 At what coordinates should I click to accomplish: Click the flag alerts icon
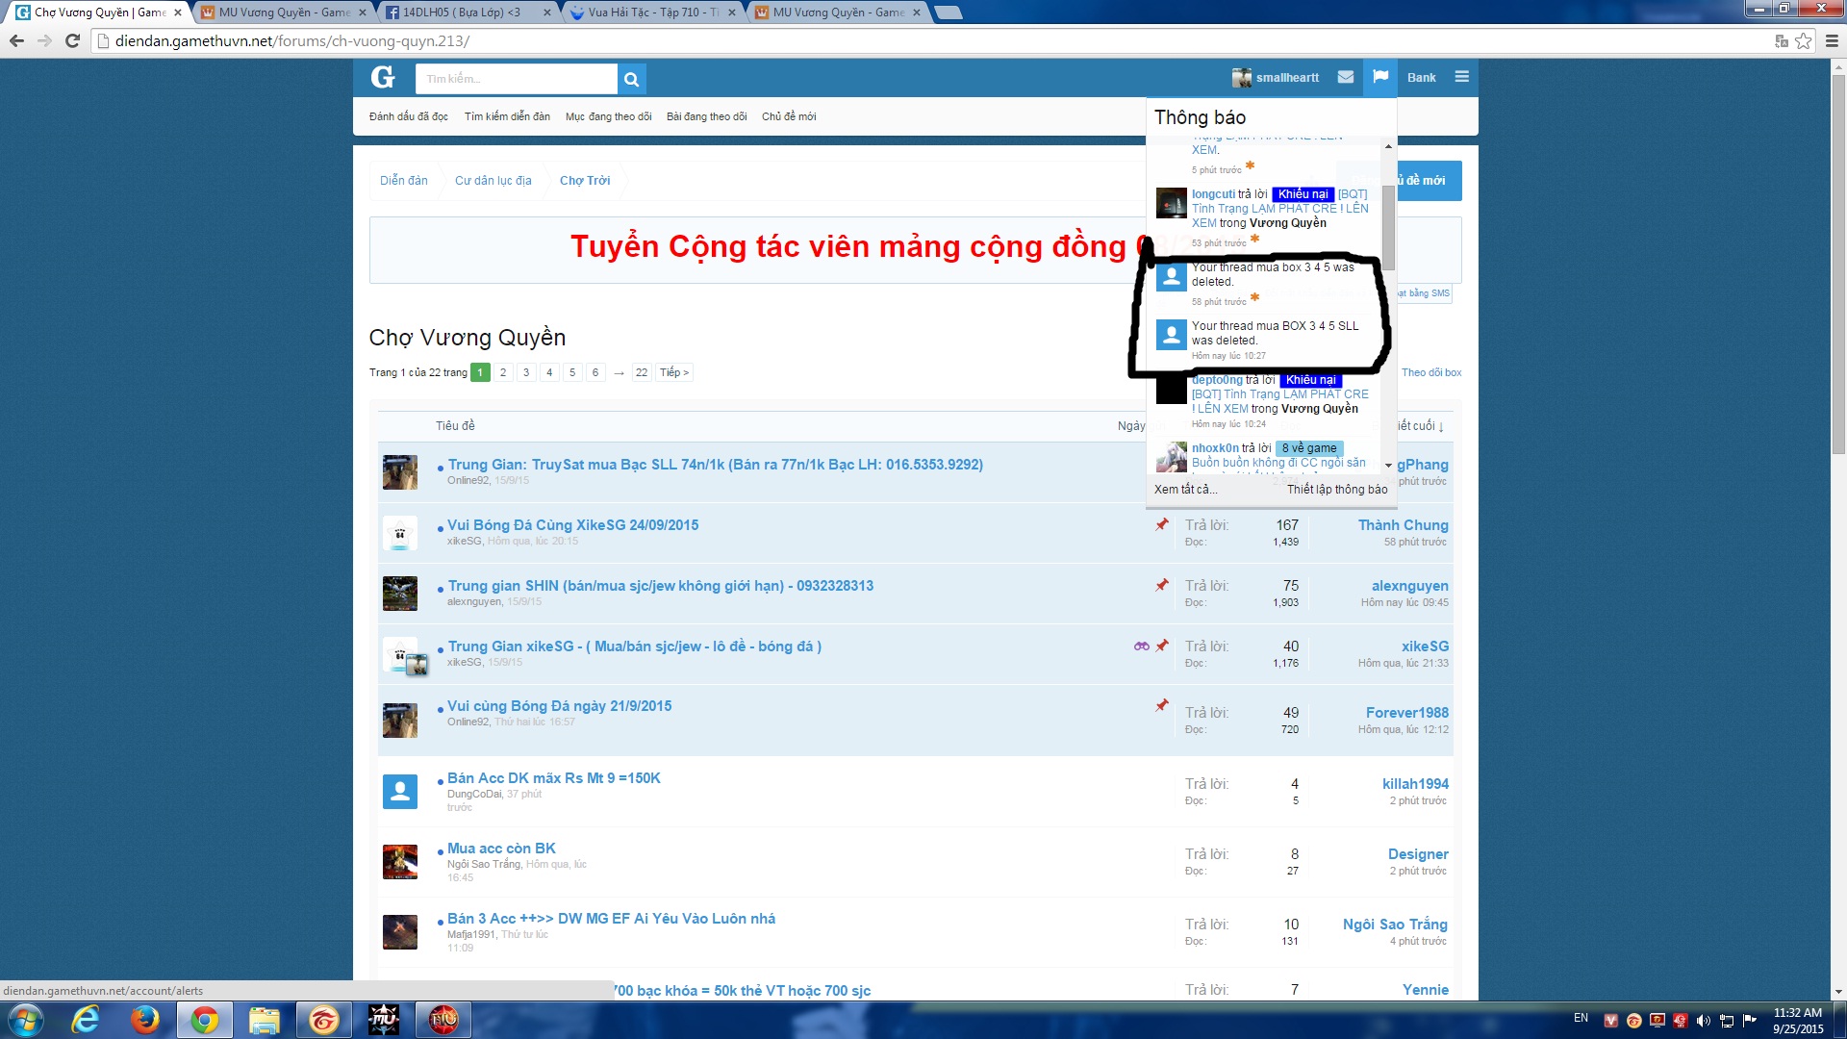1380,77
